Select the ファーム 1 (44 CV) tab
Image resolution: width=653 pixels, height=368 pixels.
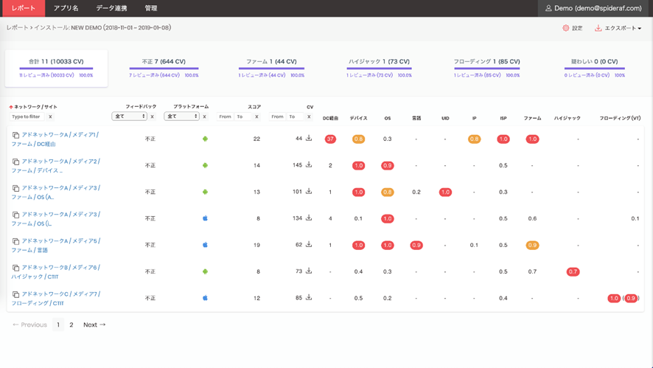pyautogui.click(x=271, y=68)
